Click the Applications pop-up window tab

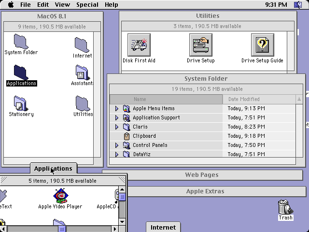click(x=54, y=168)
